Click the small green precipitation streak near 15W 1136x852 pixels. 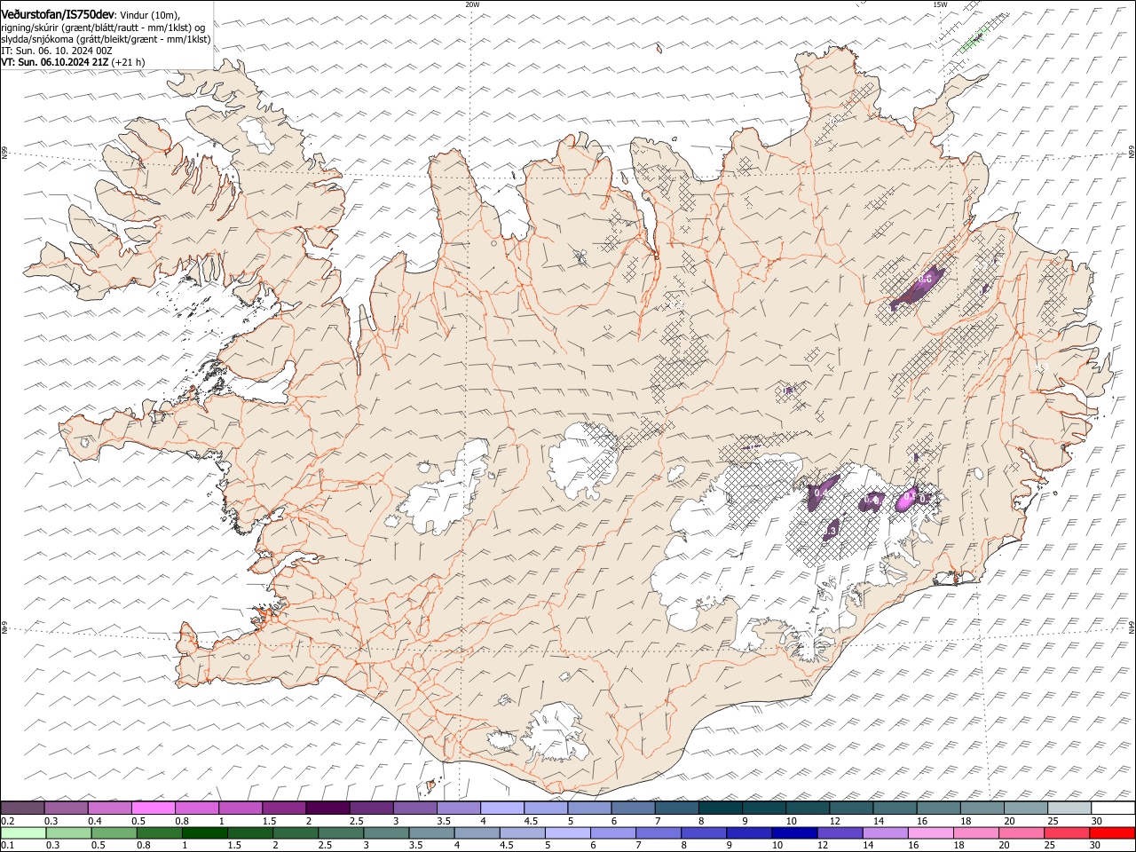pyautogui.click(x=974, y=39)
